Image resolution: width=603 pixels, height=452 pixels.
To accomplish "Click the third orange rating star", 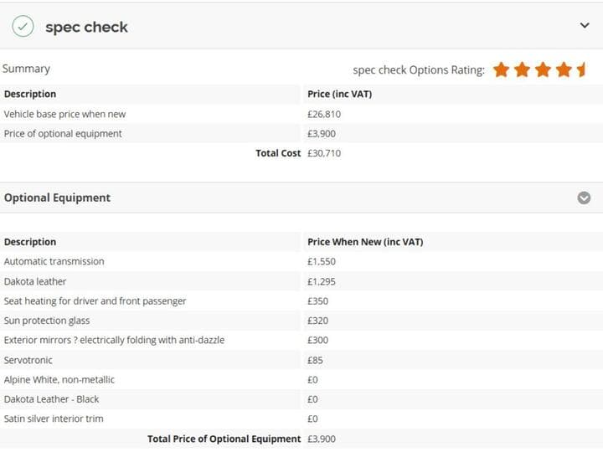I will [543, 69].
